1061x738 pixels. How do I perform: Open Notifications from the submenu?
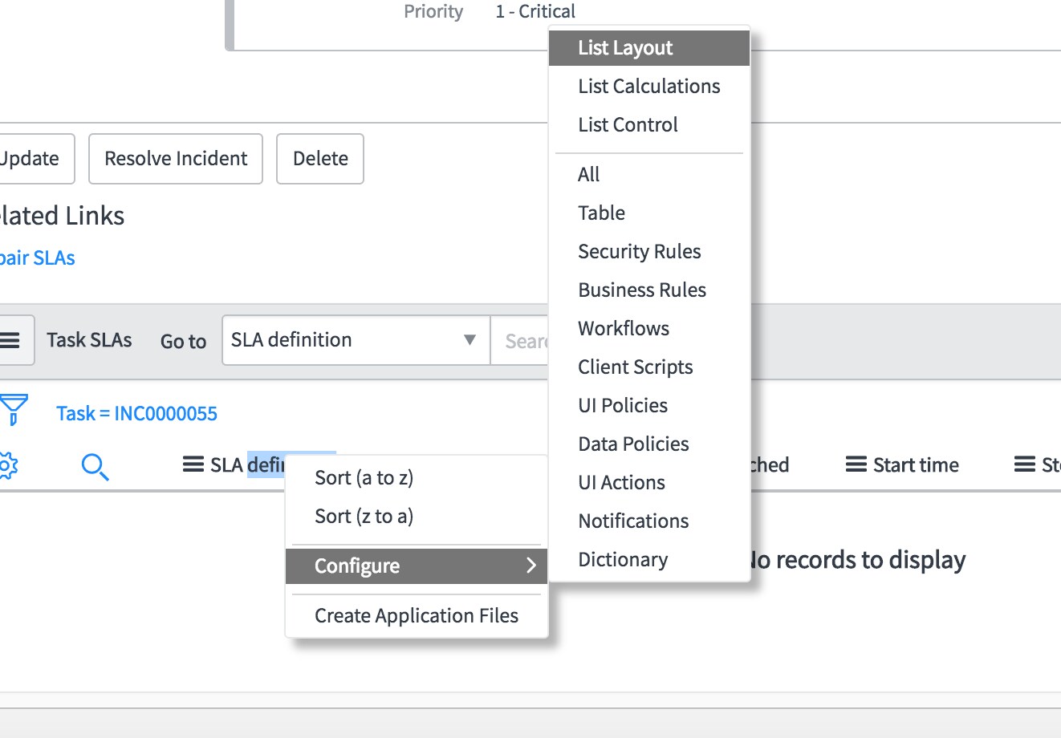point(649,521)
